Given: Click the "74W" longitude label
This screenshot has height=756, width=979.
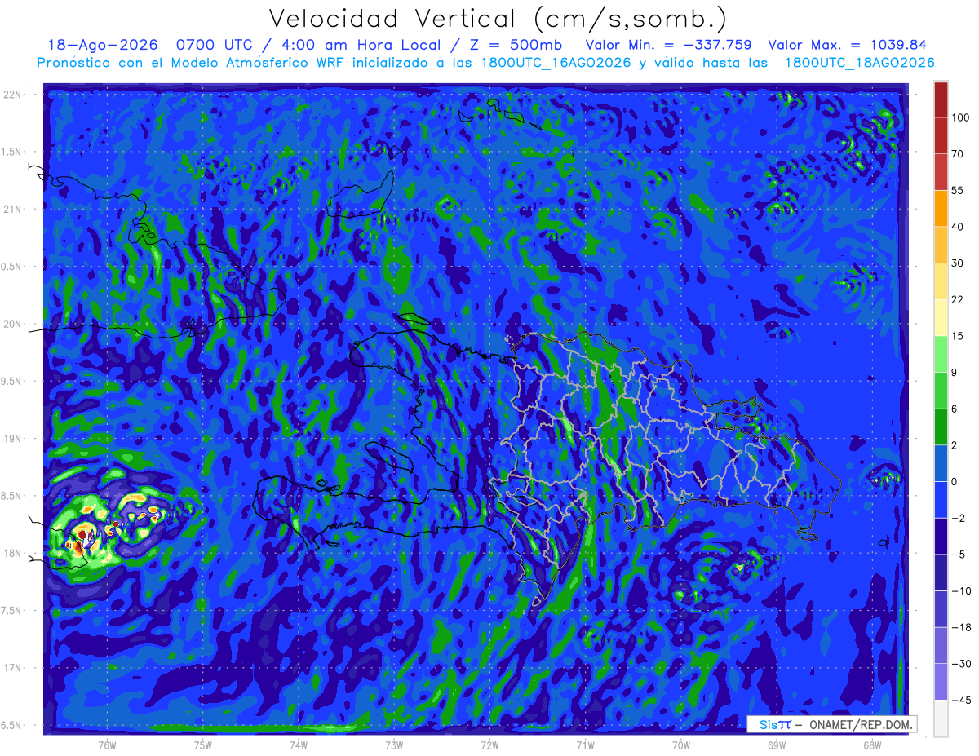Looking at the screenshot, I should click(x=299, y=745).
